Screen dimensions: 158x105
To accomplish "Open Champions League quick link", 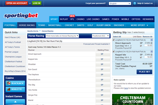I will pyautogui.click(x=13, y=57).
